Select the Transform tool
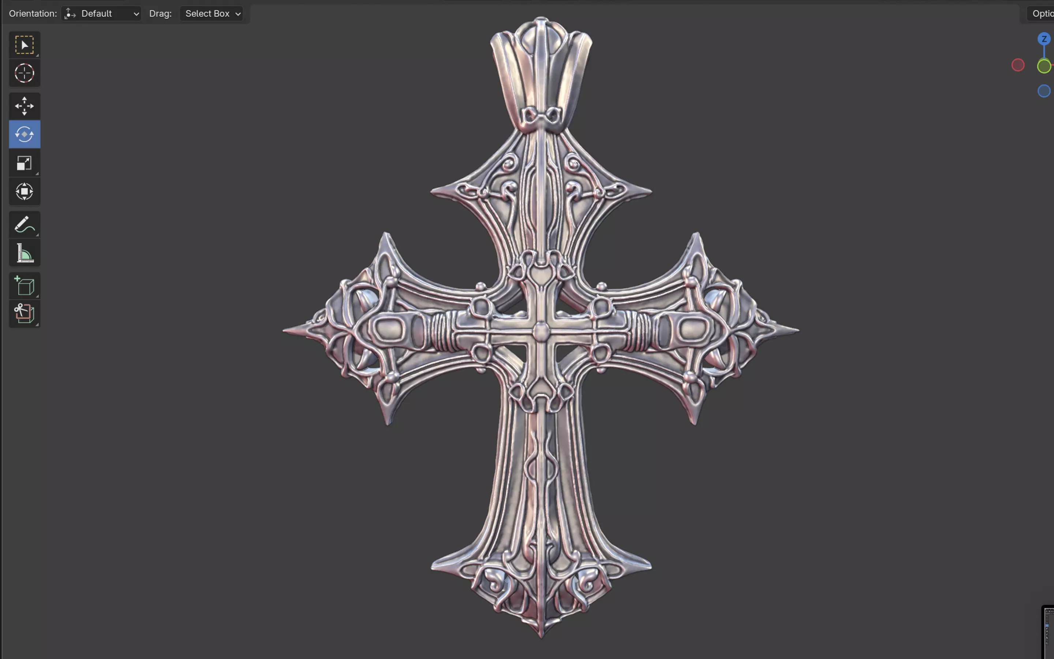This screenshot has width=1054, height=659. pos(25,191)
